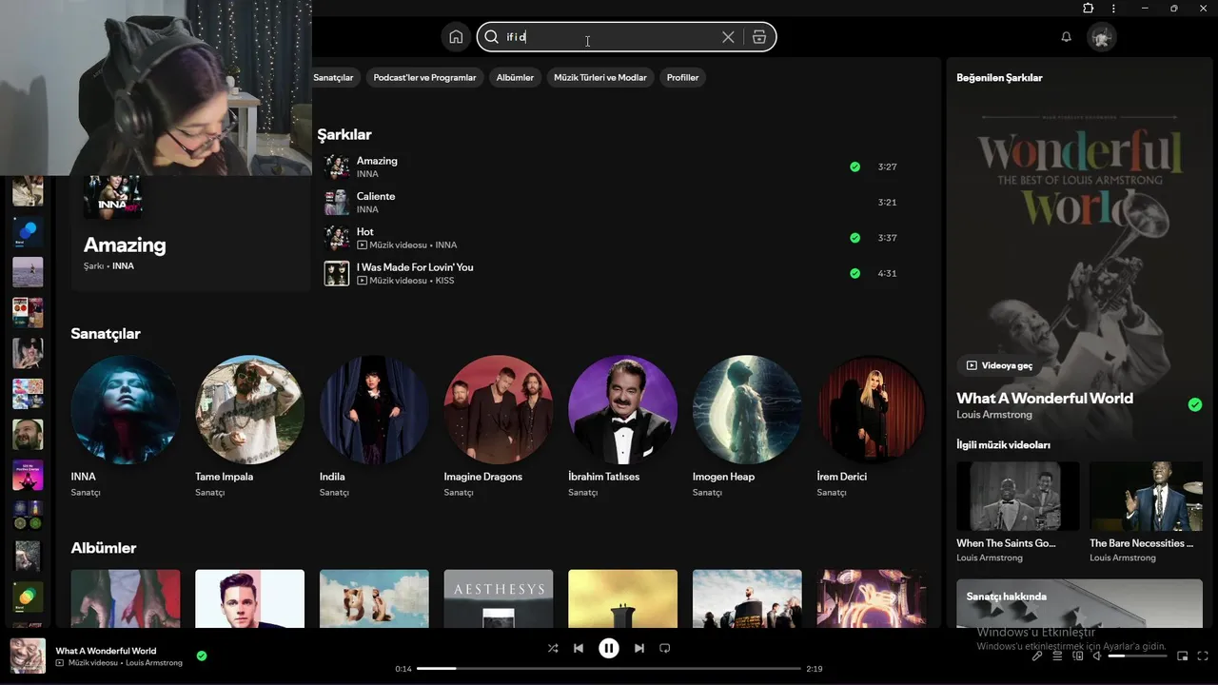Open INNA link in the top result card

[x=123, y=266]
